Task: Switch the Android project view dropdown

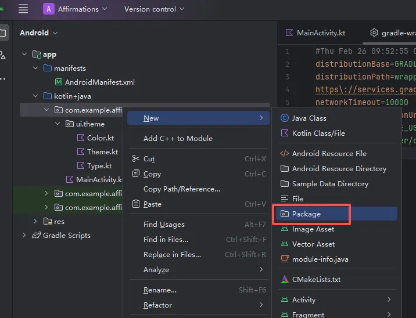Action: (39, 32)
